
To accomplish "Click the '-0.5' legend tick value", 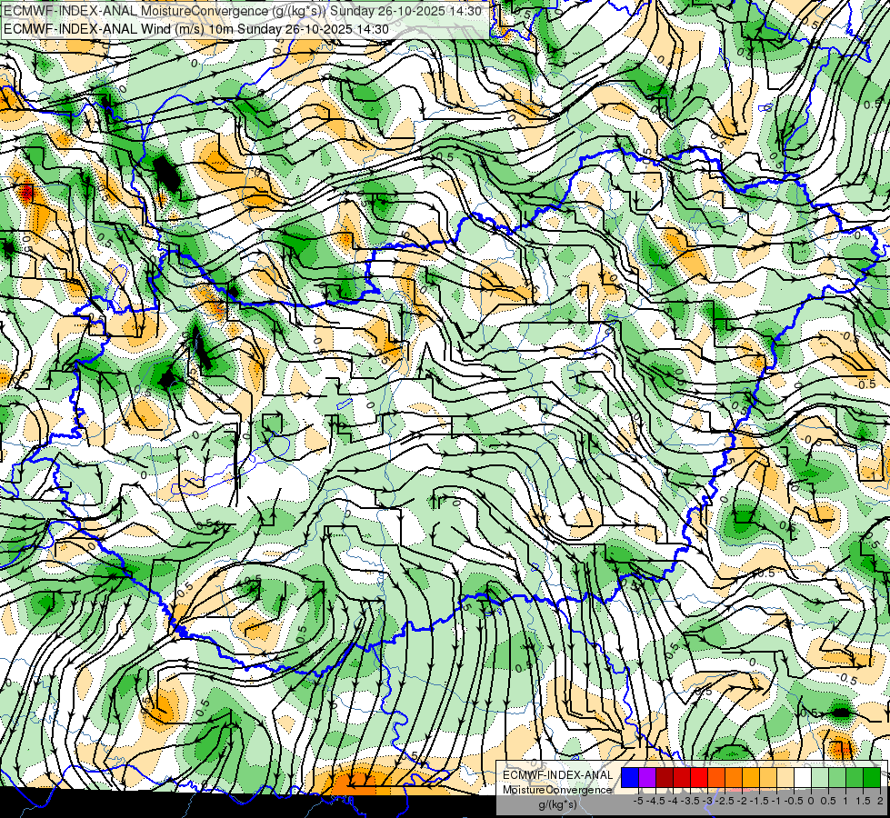I will click(x=794, y=801).
